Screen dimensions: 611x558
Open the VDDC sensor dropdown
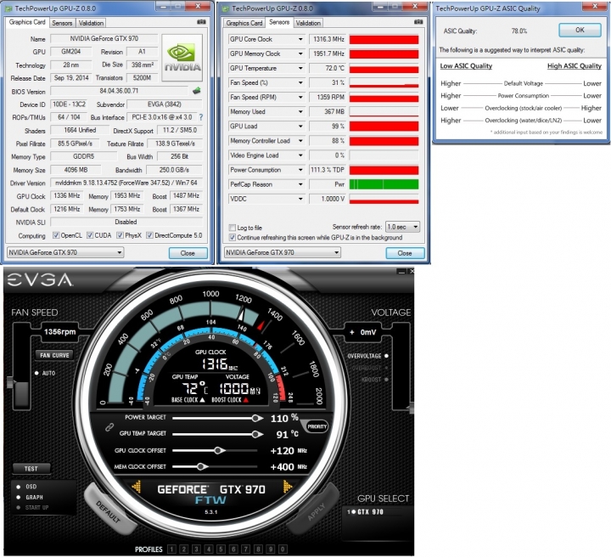(x=300, y=199)
